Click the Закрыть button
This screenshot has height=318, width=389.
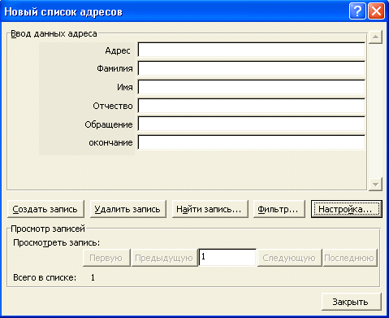tap(352, 302)
